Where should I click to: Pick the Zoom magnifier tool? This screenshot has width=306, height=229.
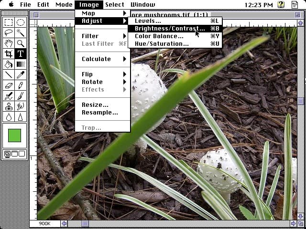[21, 43]
